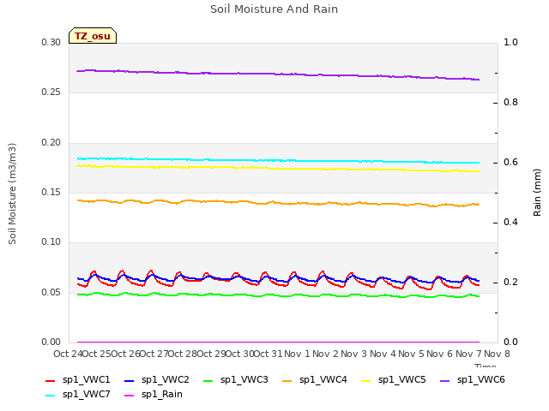Click the Soil Moisture (m3/m3) axis label

tap(12, 194)
